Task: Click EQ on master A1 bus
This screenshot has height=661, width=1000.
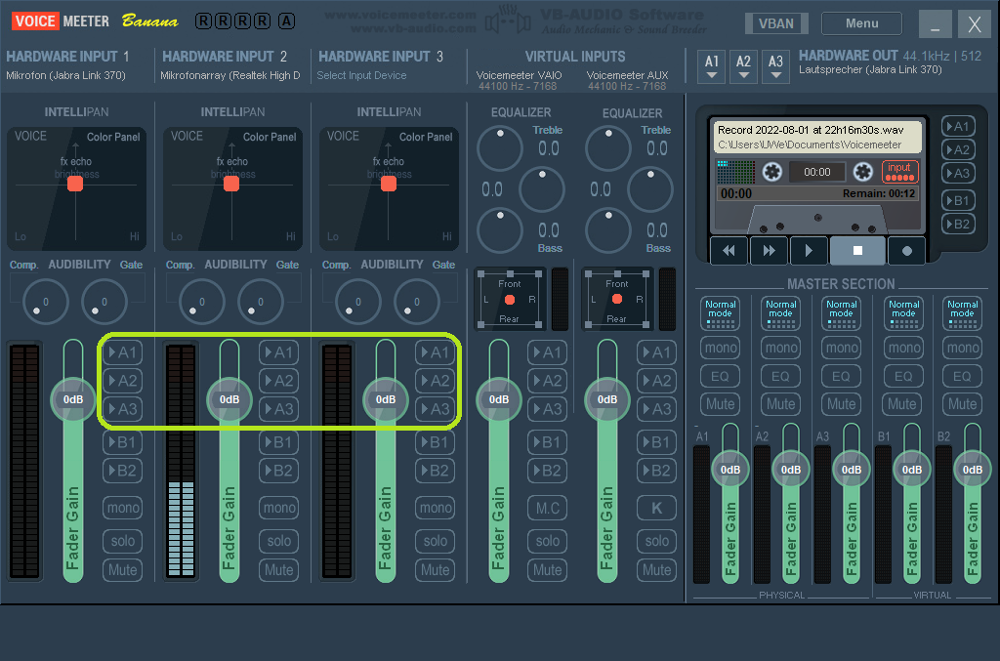Action: [x=720, y=376]
